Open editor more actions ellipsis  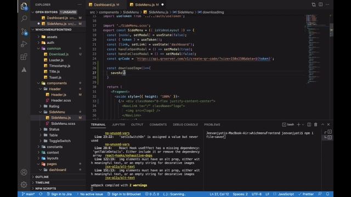coord(327,4)
